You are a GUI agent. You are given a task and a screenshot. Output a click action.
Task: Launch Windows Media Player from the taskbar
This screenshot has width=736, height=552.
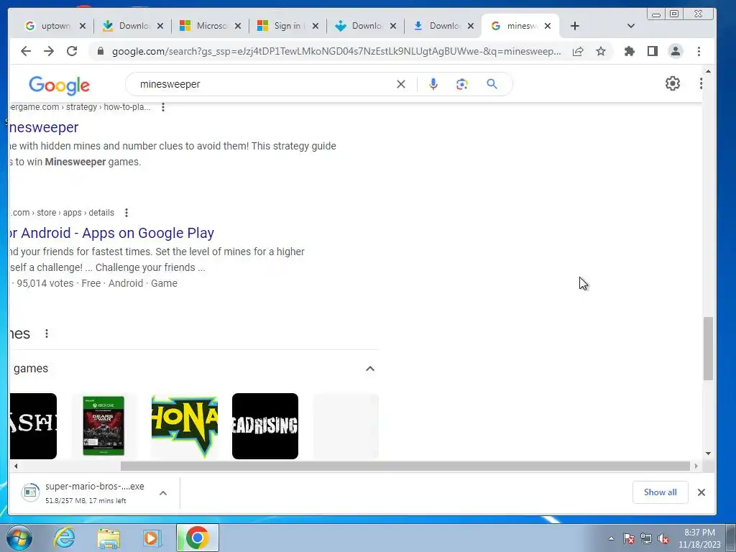pyautogui.click(x=152, y=538)
